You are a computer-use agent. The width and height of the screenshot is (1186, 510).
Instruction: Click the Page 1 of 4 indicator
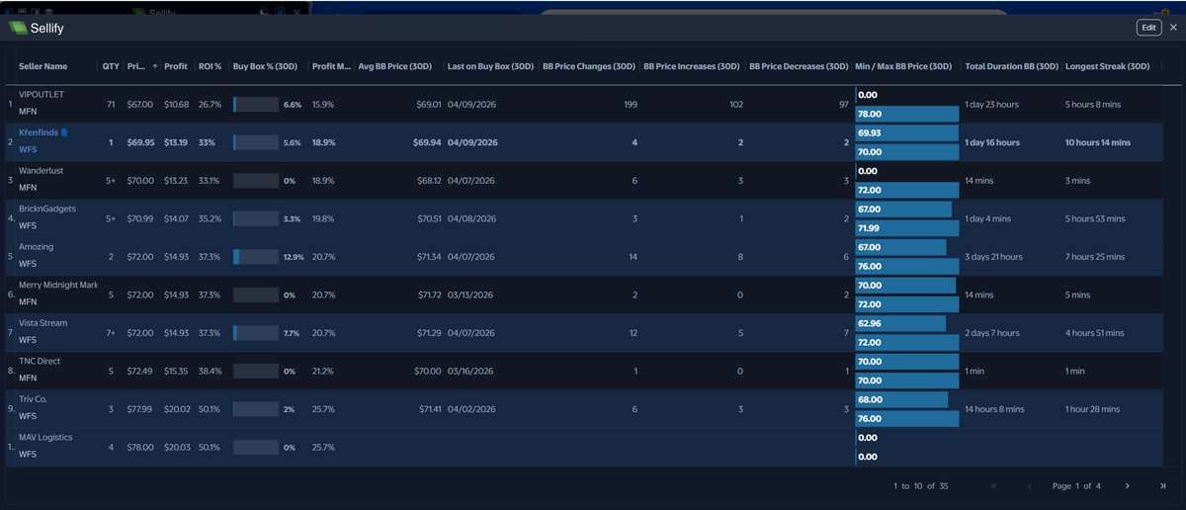pyautogui.click(x=1076, y=485)
